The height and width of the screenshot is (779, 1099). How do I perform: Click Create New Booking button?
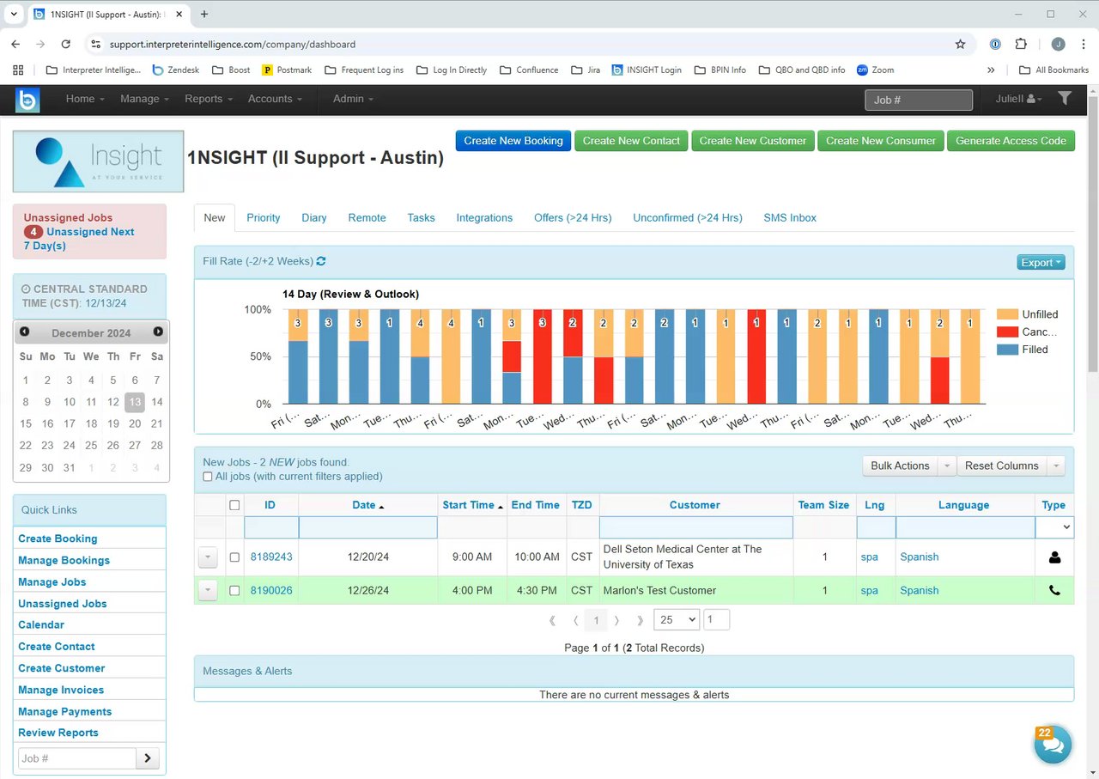coord(513,141)
